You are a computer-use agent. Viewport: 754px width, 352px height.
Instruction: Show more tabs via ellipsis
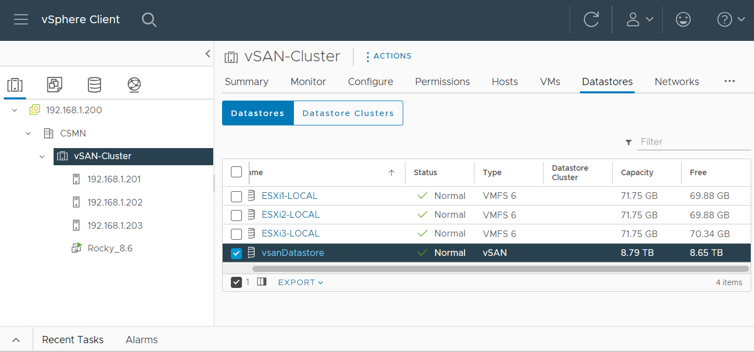pyautogui.click(x=730, y=81)
